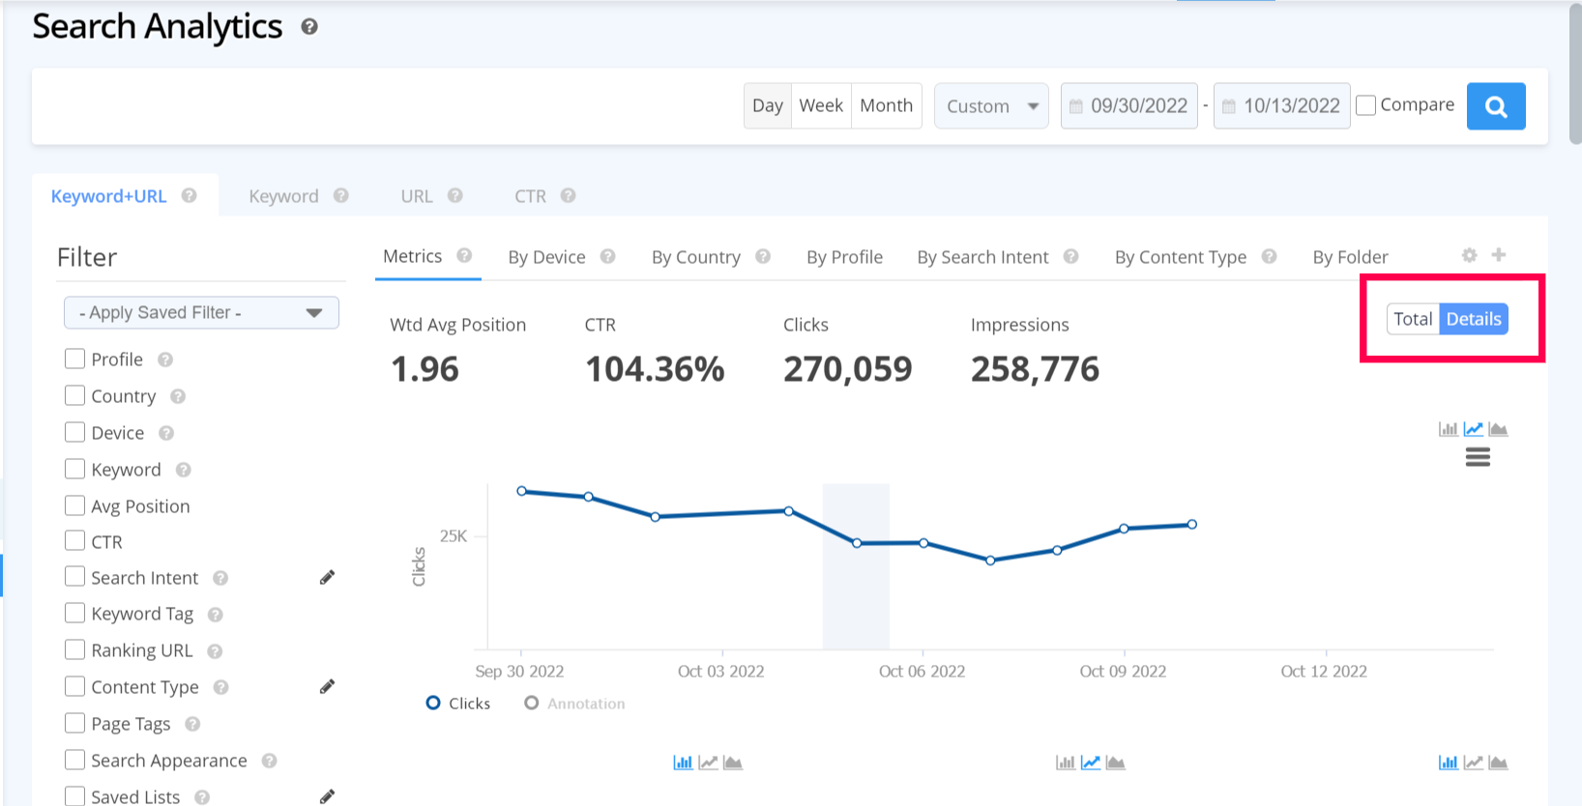Click the blue search magnifier button

[1495, 106]
